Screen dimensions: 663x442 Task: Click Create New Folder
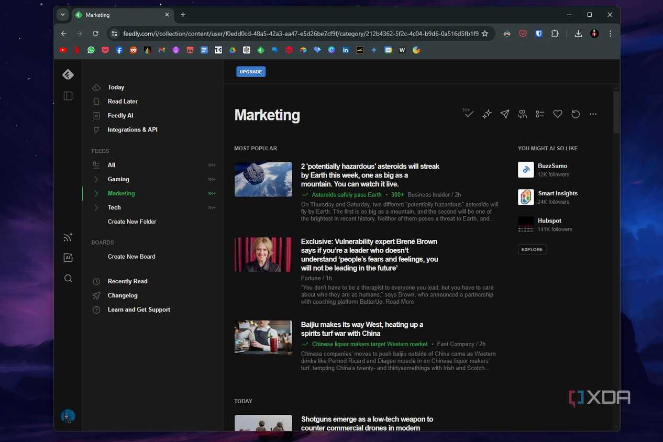click(x=132, y=222)
